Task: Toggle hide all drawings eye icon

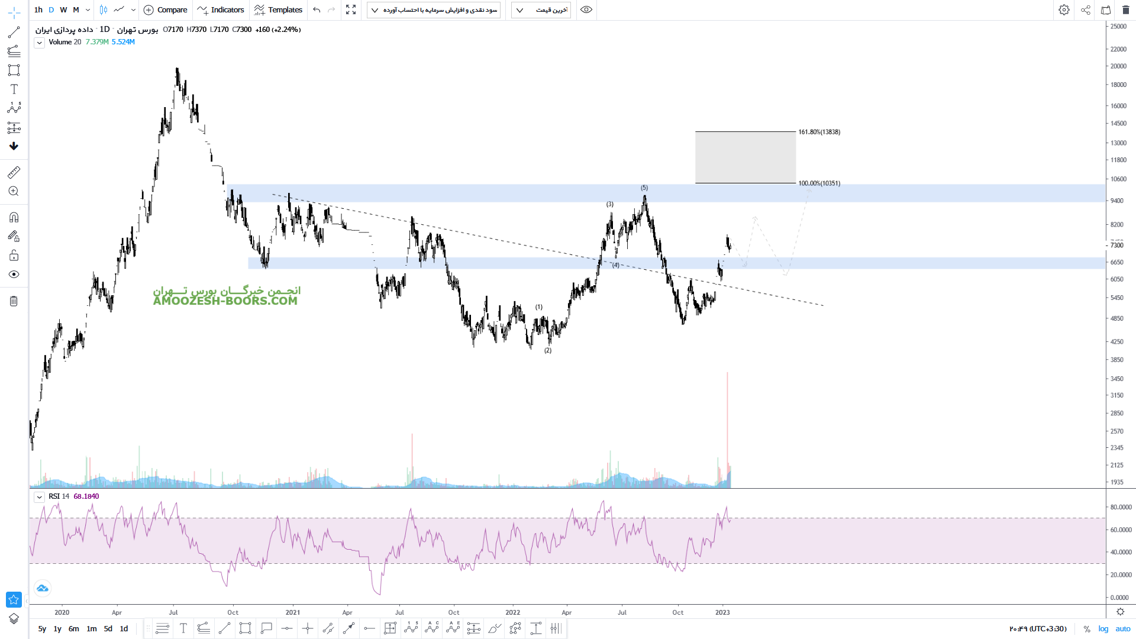Action: pos(14,275)
